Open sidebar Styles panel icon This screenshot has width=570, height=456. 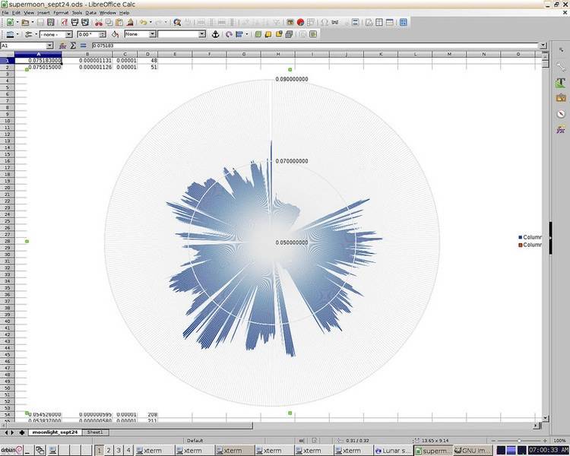click(561, 83)
